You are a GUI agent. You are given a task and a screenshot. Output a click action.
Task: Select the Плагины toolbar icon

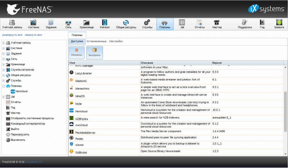165,24
